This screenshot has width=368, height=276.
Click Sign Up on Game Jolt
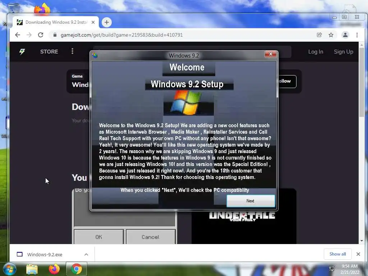(344, 52)
